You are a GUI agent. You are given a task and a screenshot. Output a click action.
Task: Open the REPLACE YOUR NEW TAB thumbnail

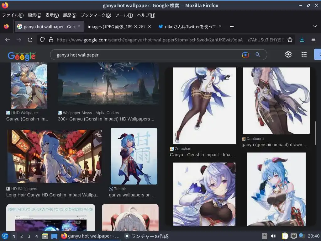[51, 217]
